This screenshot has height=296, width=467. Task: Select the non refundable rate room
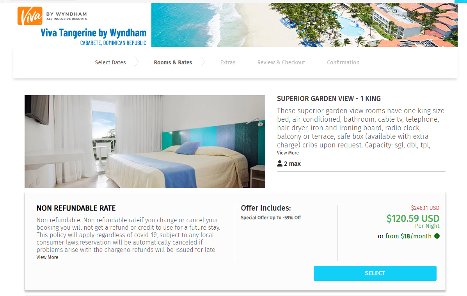[375, 273]
